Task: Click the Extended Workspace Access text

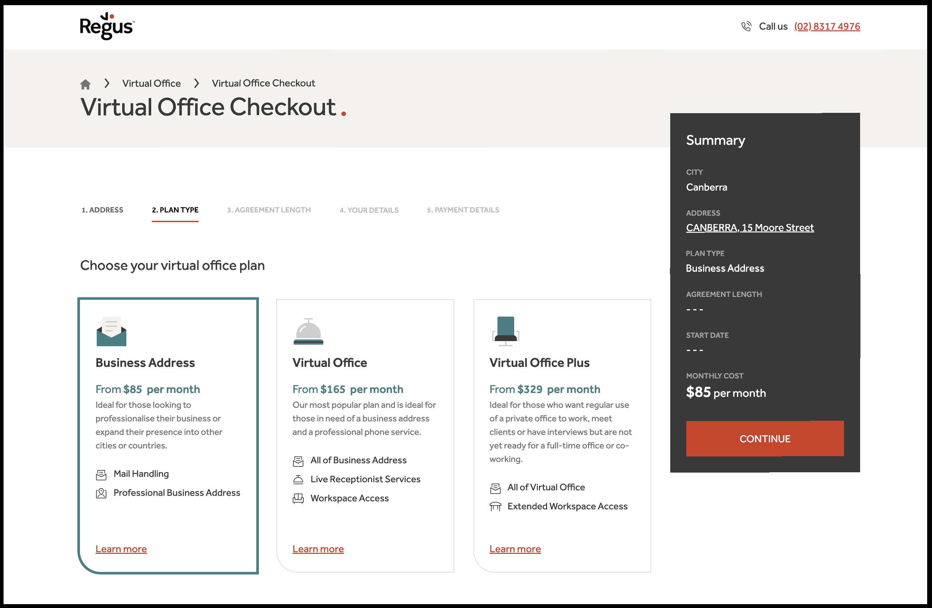Action: point(567,506)
